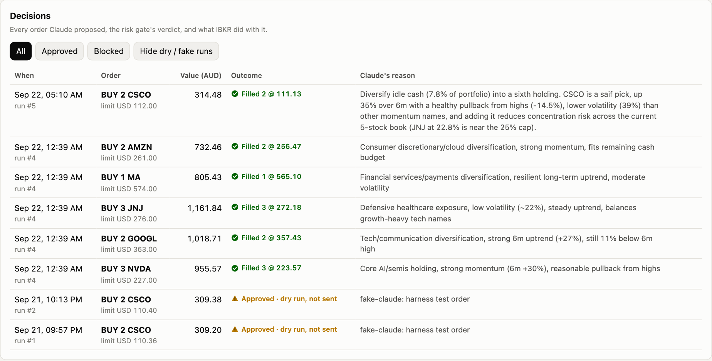Select the All filter tab

[21, 51]
